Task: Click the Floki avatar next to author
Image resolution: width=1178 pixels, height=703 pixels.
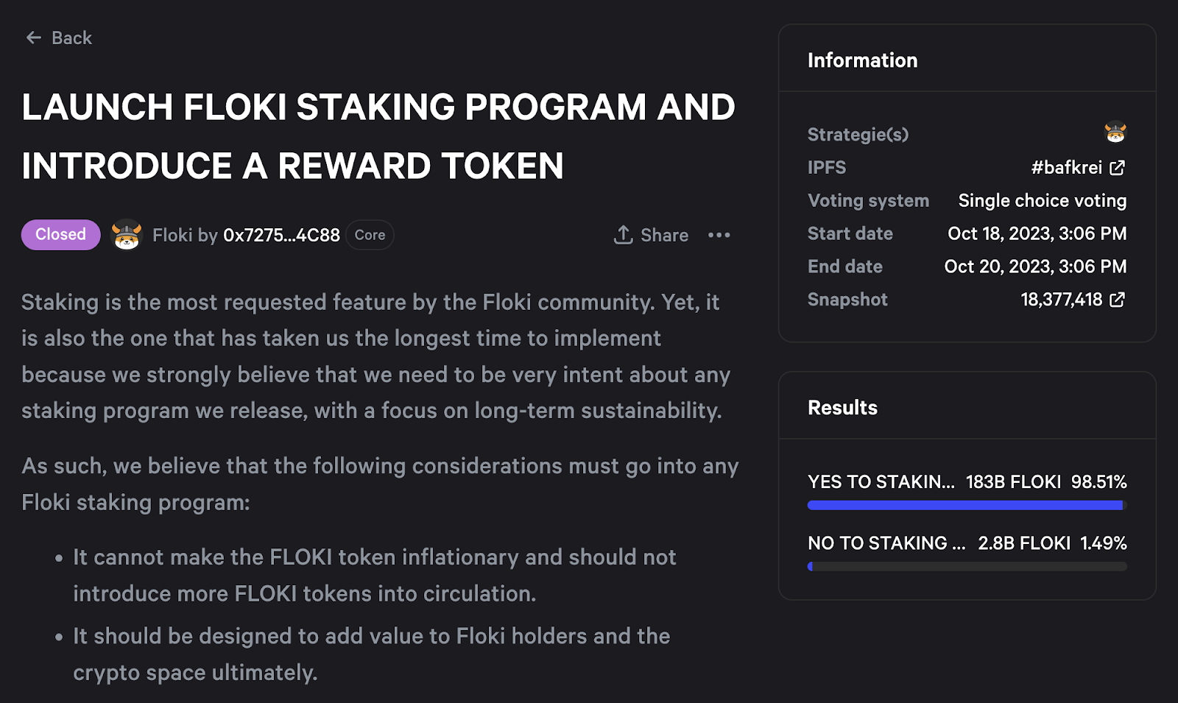Action: [x=127, y=235]
